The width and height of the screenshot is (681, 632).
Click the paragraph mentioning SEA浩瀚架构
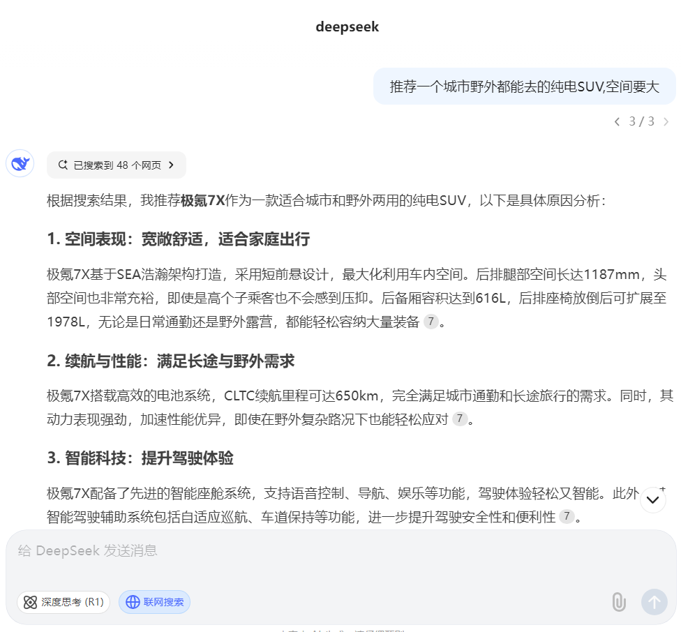pos(357,298)
